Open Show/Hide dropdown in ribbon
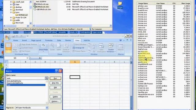The width and height of the screenshot is (196, 110). [43, 48]
